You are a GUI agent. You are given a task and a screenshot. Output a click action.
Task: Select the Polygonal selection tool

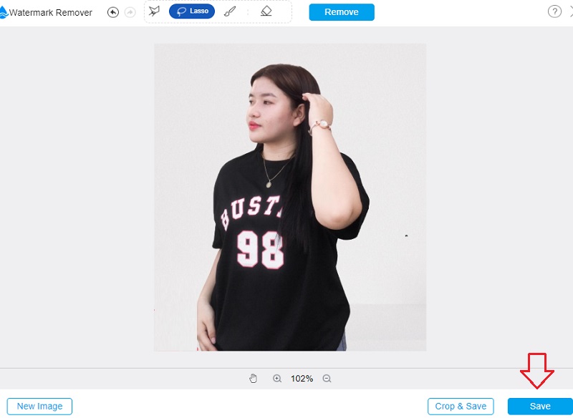[154, 11]
